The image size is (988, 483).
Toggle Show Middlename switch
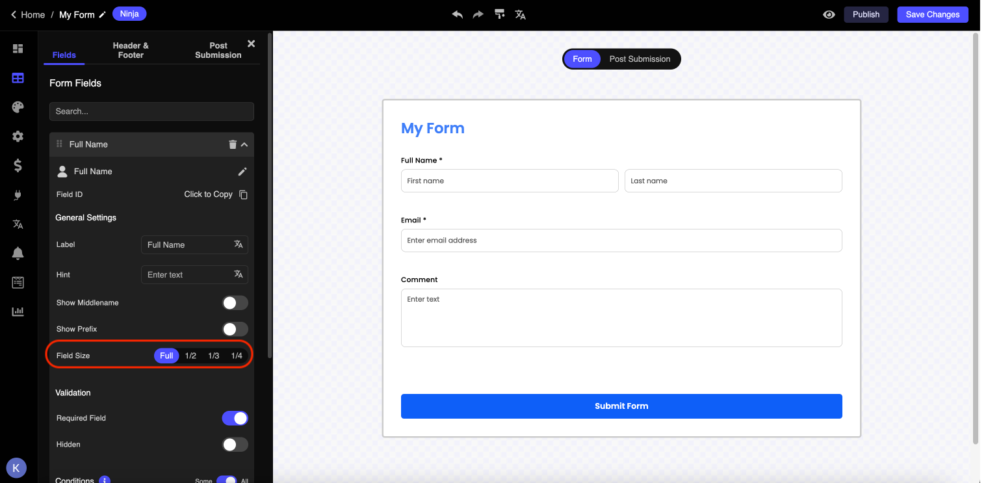tap(235, 303)
